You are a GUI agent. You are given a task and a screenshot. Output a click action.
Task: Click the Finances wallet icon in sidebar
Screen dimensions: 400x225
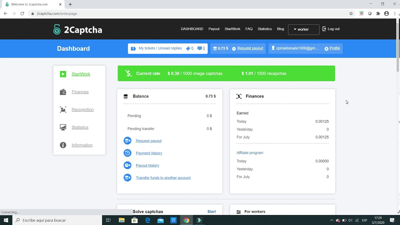(63, 92)
